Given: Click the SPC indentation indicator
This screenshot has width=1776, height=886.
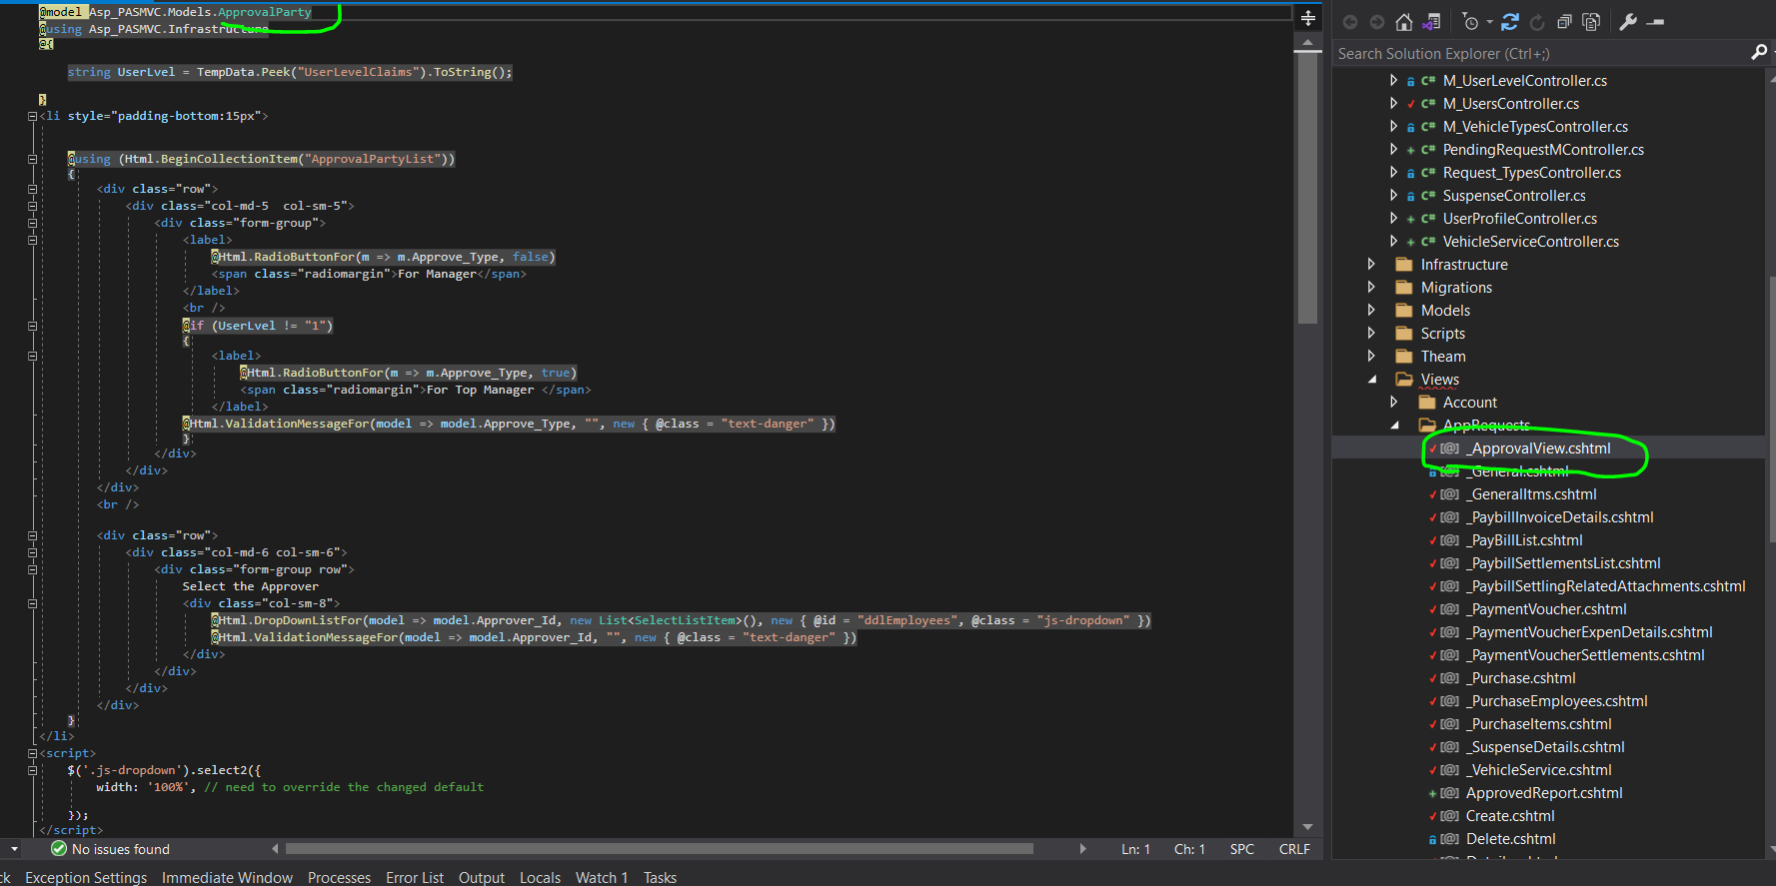Looking at the screenshot, I should [1241, 849].
